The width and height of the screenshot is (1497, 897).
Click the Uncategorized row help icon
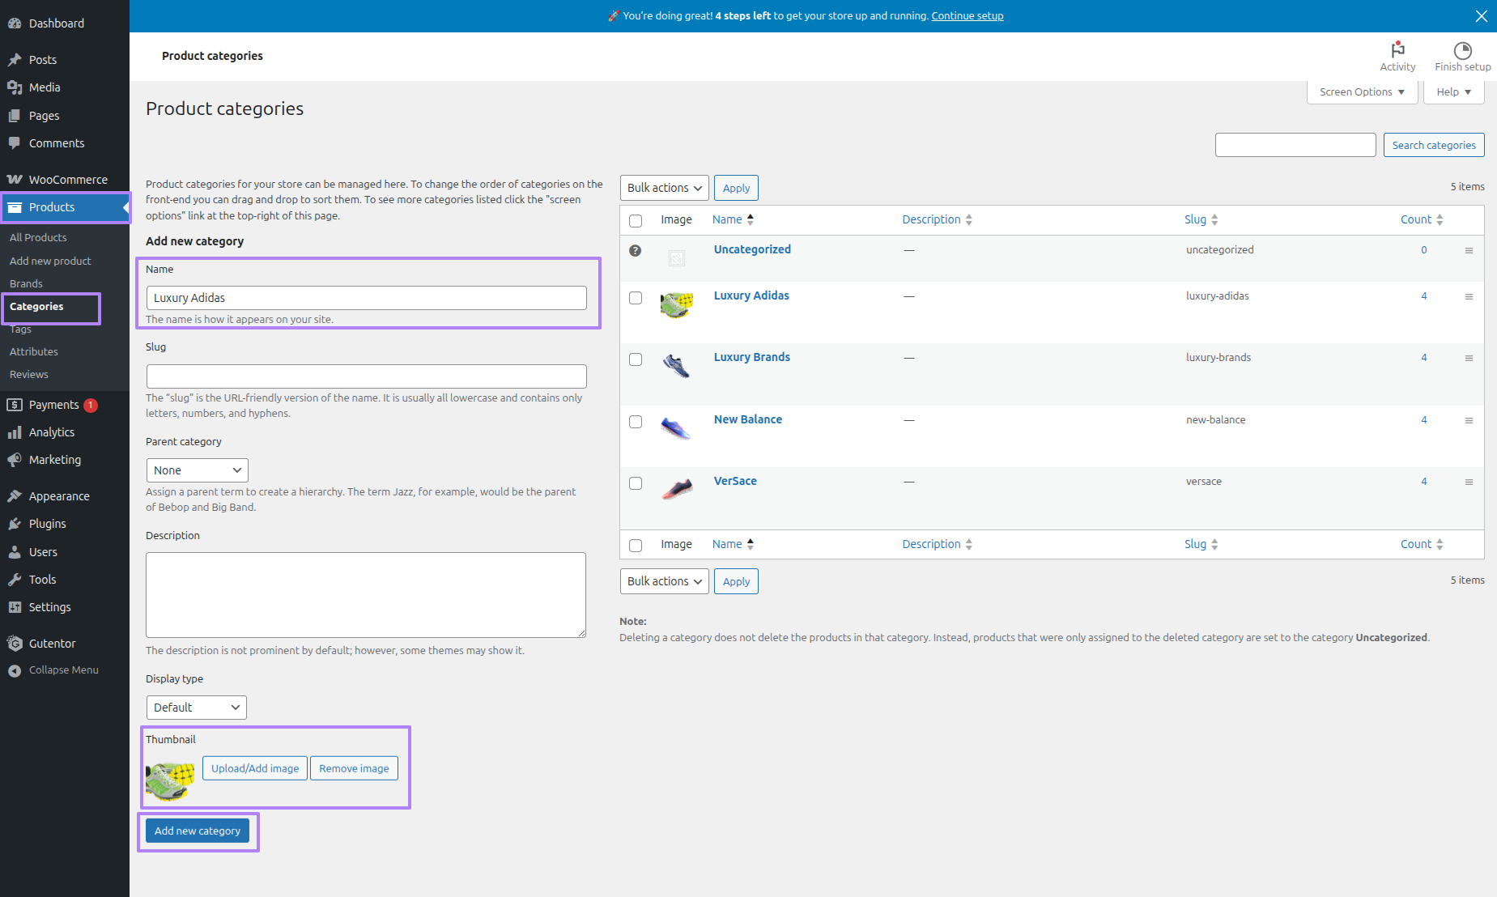pos(636,251)
